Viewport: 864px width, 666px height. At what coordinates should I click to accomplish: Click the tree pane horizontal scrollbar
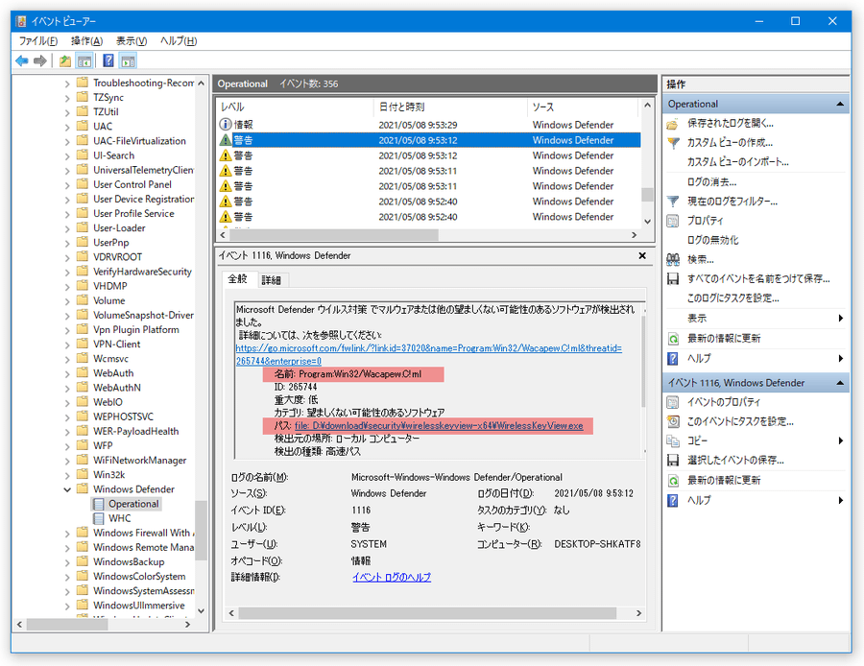click(x=69, y=625)
